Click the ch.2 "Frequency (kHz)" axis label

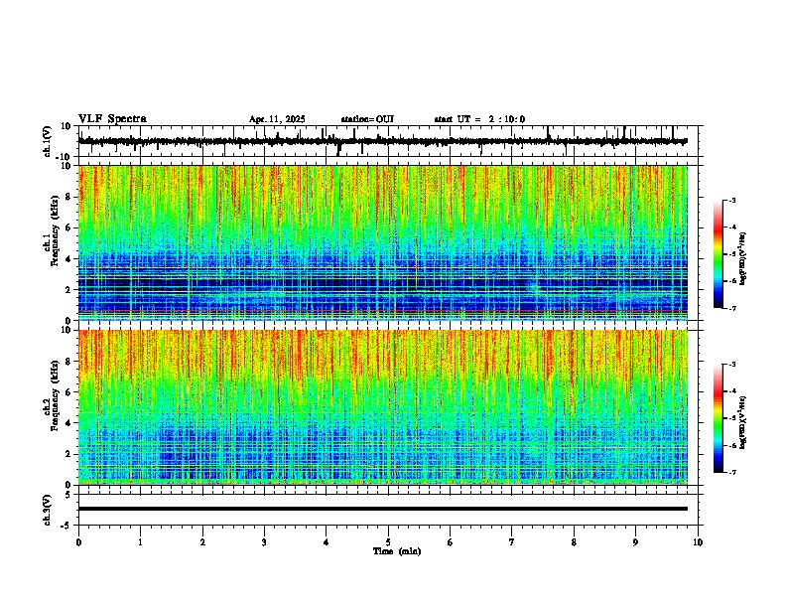click(55, 394)
